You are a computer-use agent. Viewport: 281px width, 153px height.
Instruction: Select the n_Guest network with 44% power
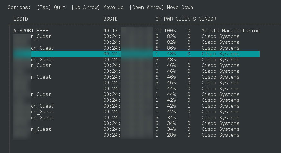point(41,94)
